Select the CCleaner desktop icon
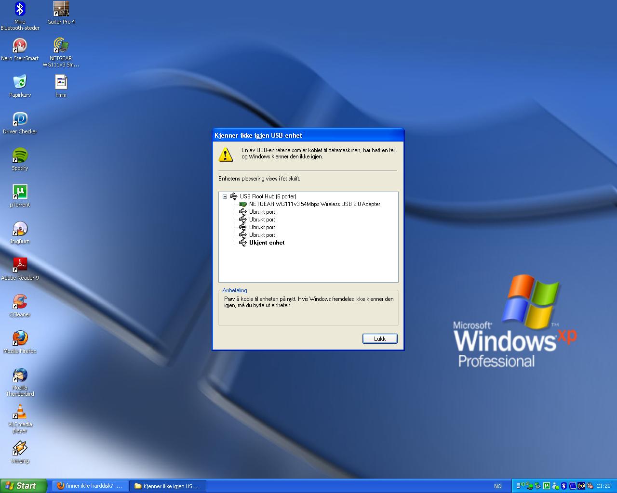Screen dimensions: 617x493 [20, 306]
